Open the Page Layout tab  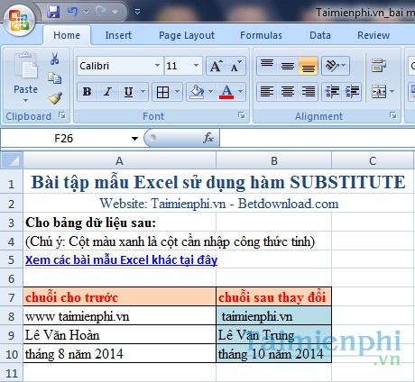(187, 35)
